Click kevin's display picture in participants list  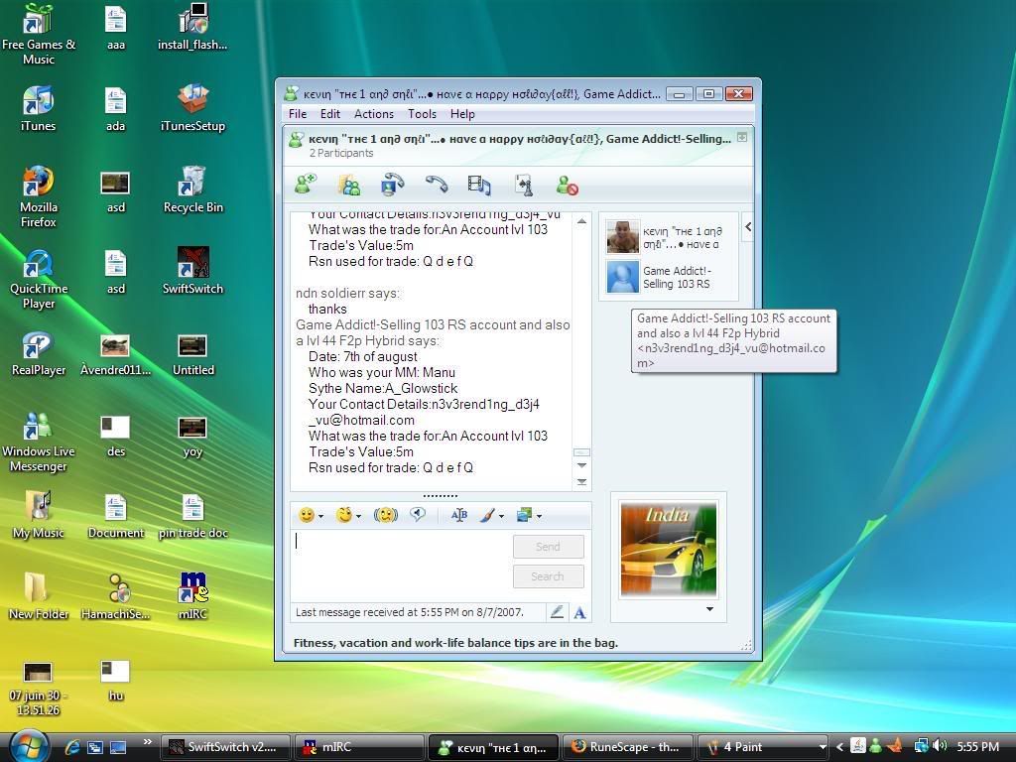click(x=623, y=236)
